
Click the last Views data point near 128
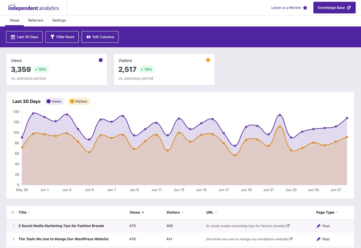coord(347,118)
